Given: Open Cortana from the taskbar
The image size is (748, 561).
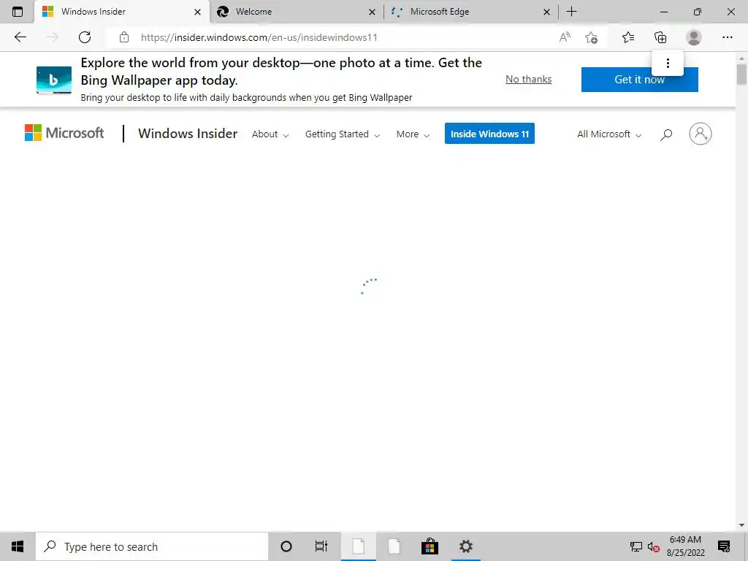Looking at the screenshot, I should (x=286, y=546).
